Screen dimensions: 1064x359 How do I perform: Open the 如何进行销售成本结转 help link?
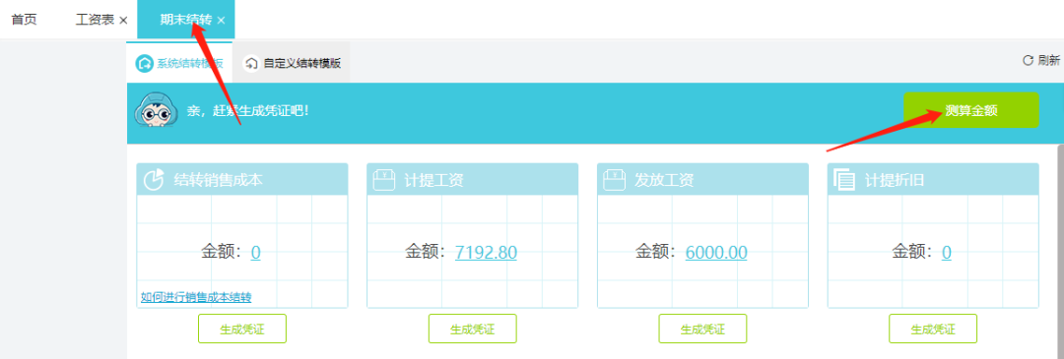pyautogui.click(x=196, y=297)
